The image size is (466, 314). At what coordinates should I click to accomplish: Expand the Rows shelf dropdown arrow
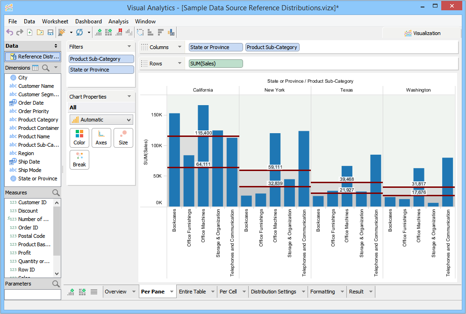[x=179, y=64]
